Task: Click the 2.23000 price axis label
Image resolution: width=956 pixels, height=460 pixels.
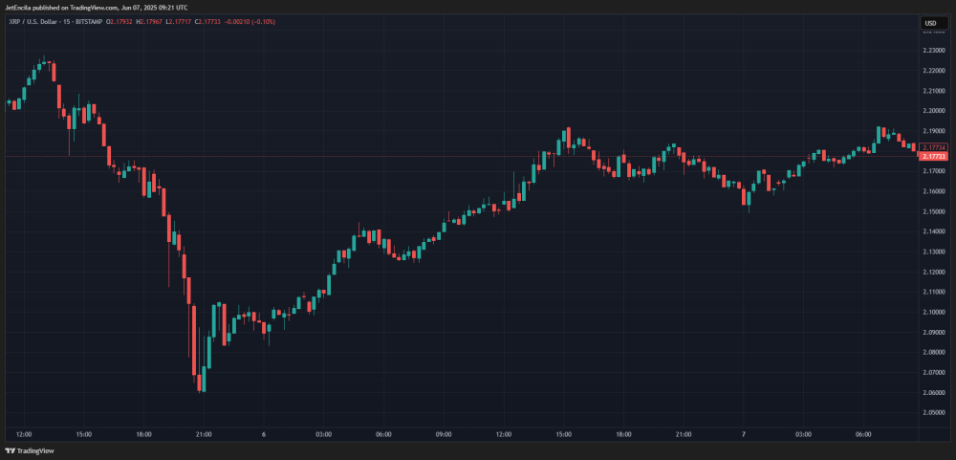Action: click(934, 51)
